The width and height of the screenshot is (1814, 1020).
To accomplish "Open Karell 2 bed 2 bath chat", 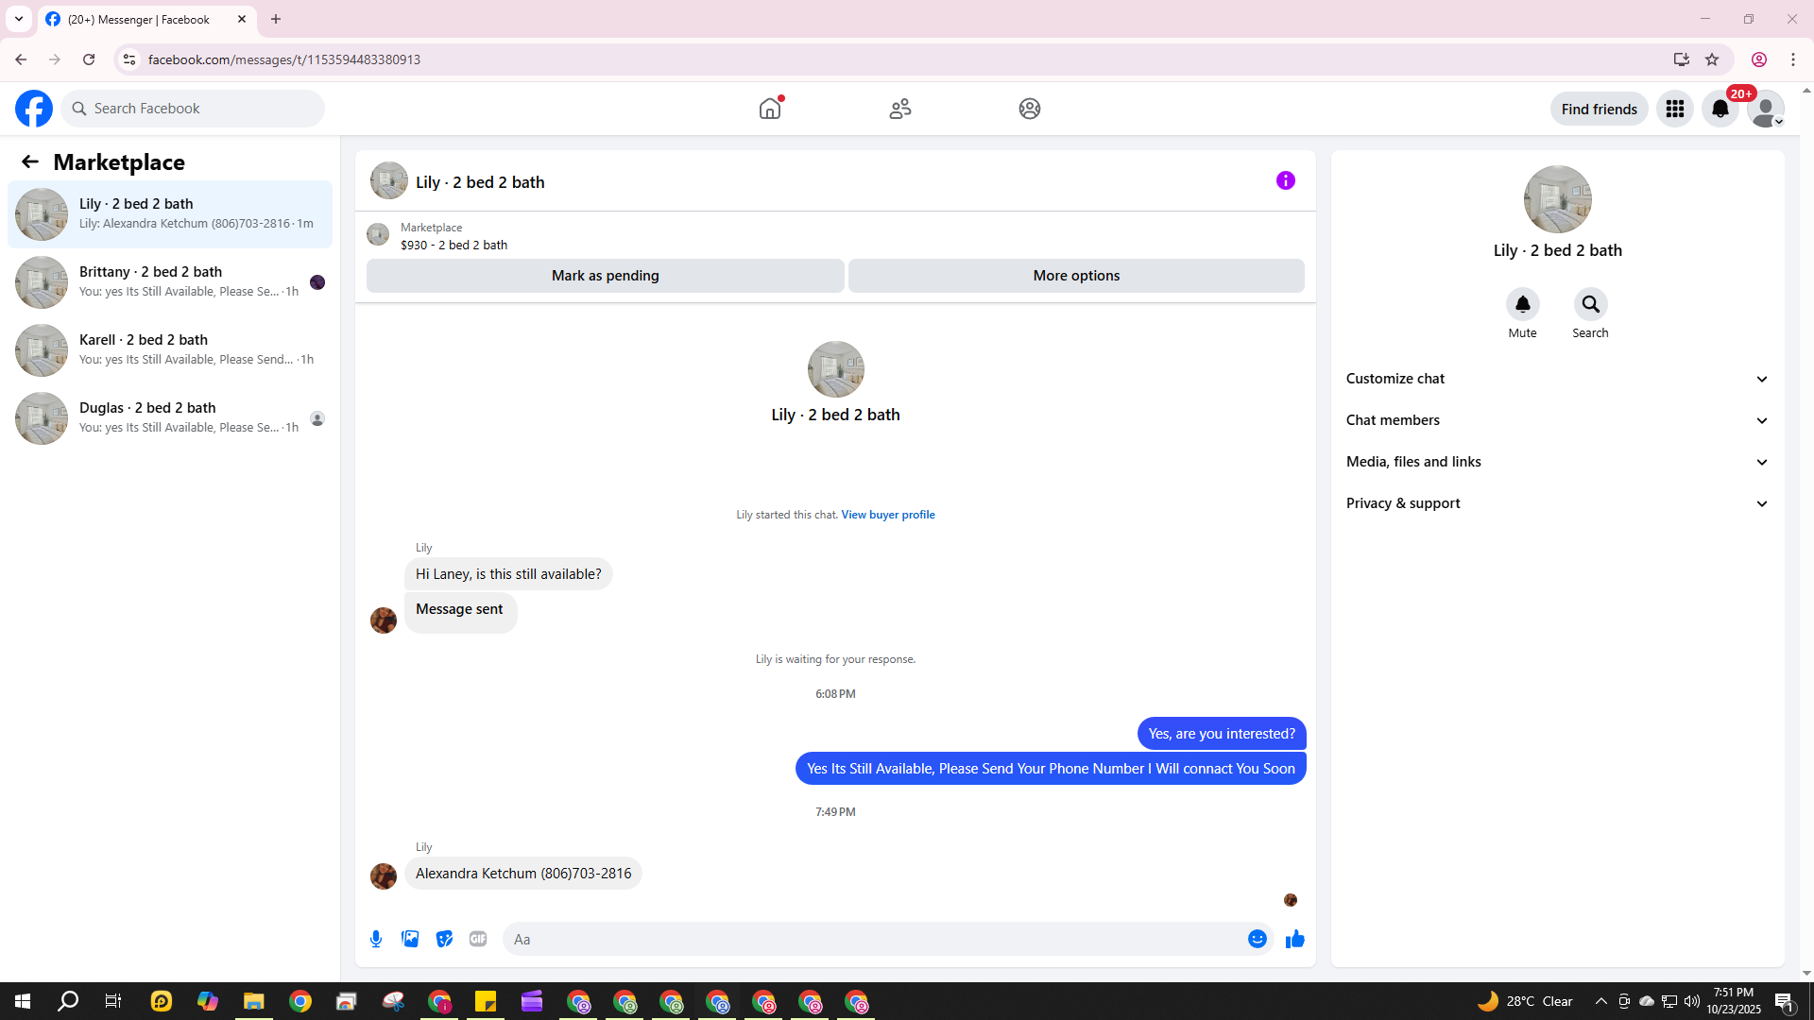I will point(170,349).
